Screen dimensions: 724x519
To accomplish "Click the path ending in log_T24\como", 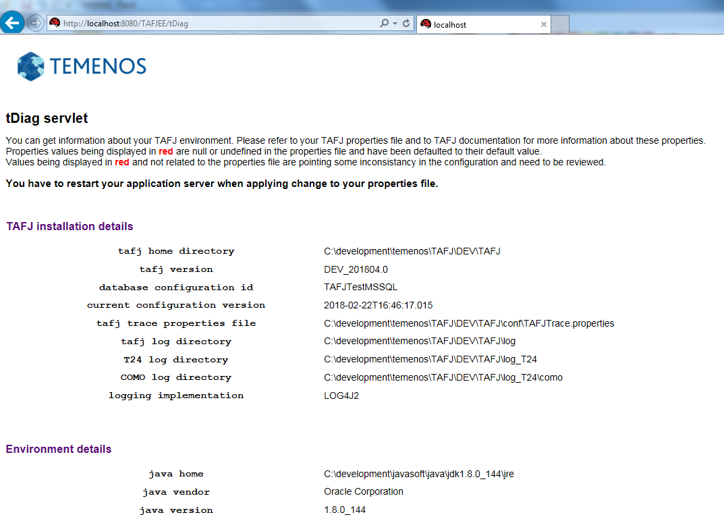I will pos(443,377).
